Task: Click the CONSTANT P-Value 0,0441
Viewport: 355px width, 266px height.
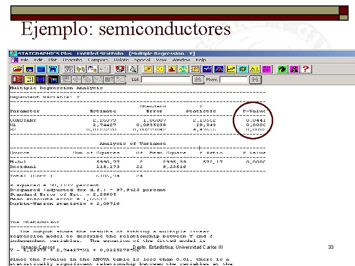Action: [255, 120]
